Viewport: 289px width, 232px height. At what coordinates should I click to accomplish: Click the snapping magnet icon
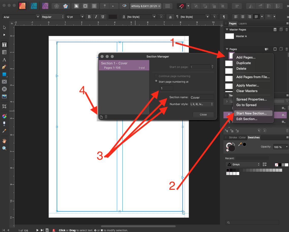(x=181, y=6)
